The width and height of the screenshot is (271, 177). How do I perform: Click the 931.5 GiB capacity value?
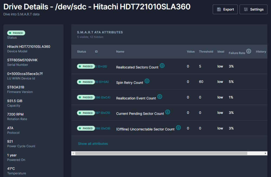coord(15,101)
